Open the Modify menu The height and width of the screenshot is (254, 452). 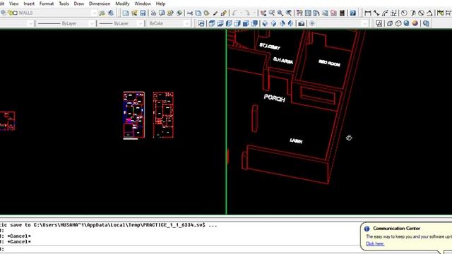coord(122,4)
